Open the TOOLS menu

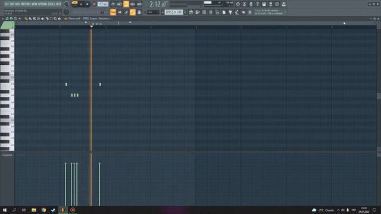tap(52, 4)
